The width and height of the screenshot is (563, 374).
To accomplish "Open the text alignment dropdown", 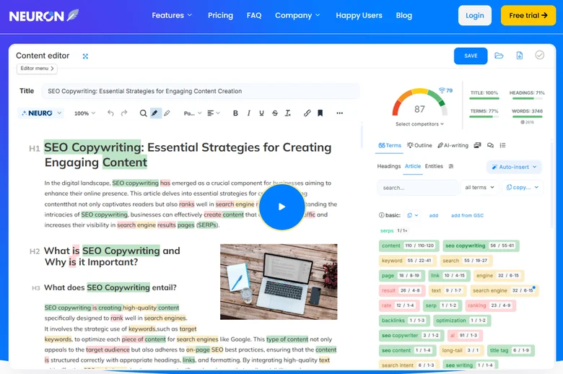I will pyautogui.click(x=214, y=113).
